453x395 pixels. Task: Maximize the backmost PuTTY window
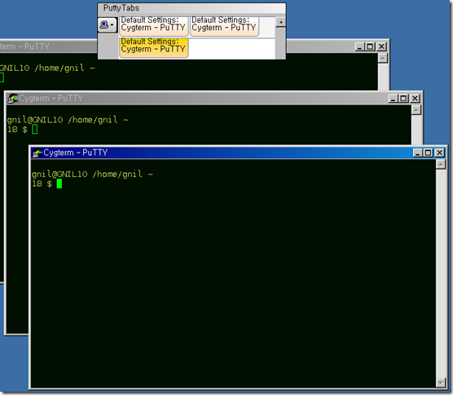pyautogui.click(x=370, y=47)
